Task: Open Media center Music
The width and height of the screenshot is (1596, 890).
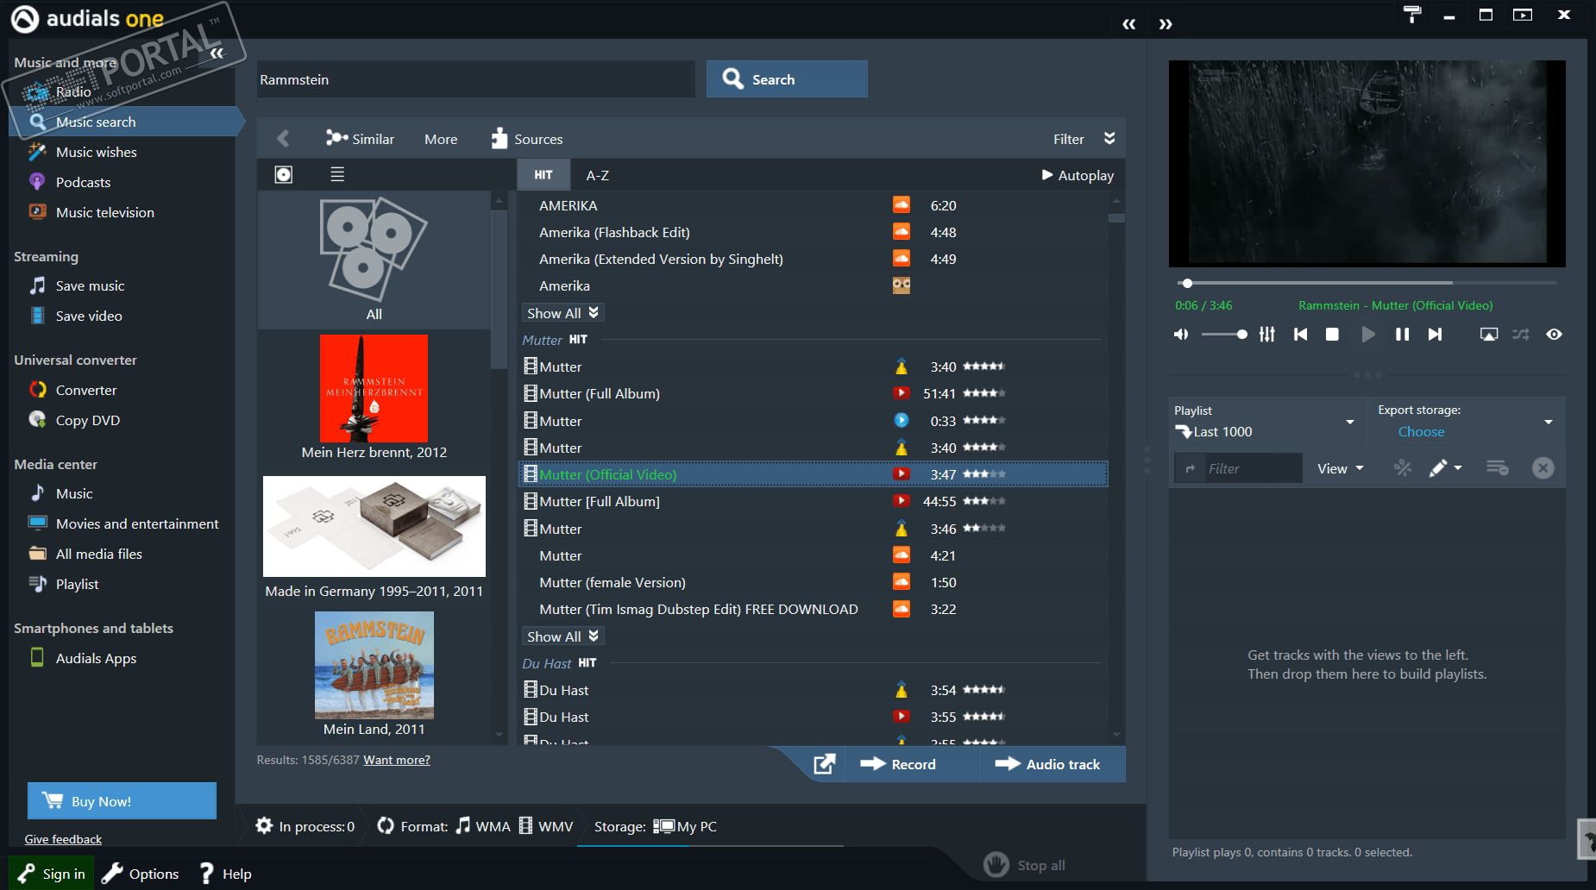Action: click(x=73, y=493)
